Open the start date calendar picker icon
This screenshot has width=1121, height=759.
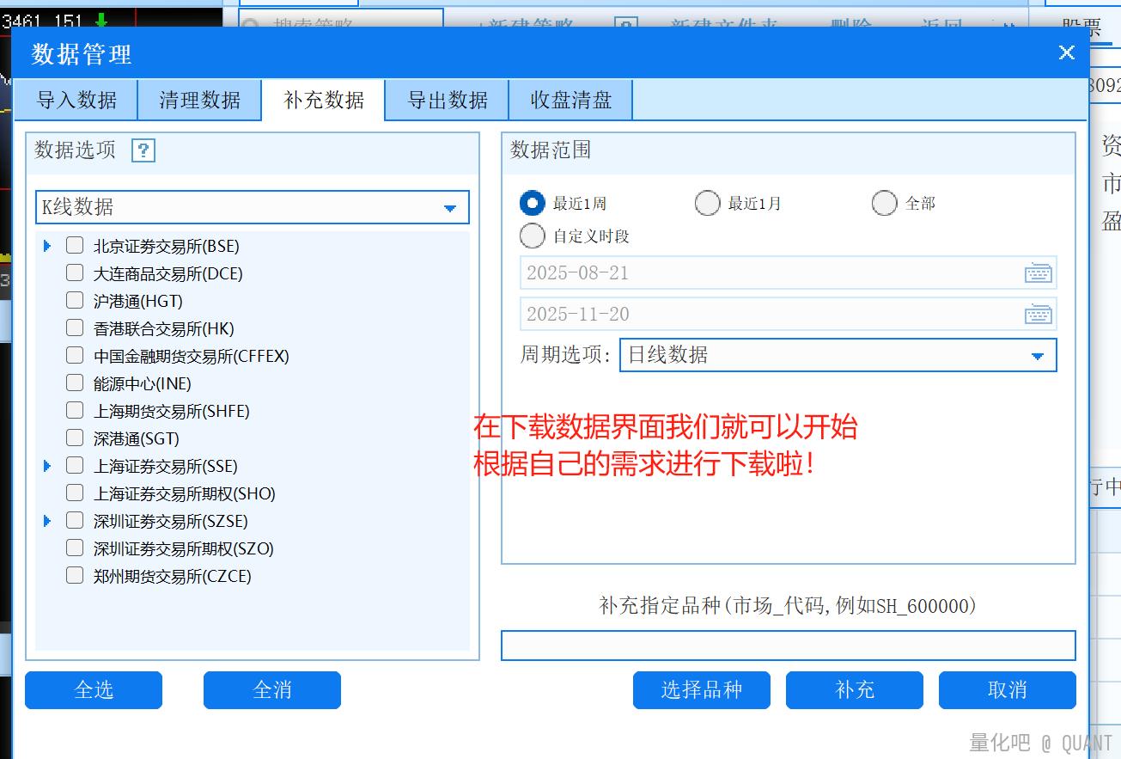click(x=1038, y=273)
